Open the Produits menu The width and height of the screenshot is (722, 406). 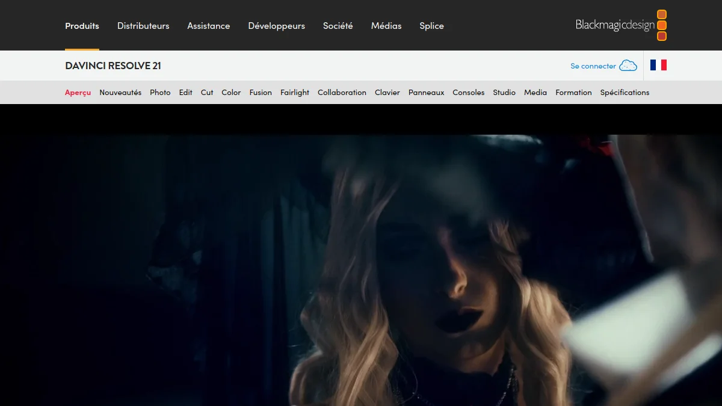[x=82, y=26]
